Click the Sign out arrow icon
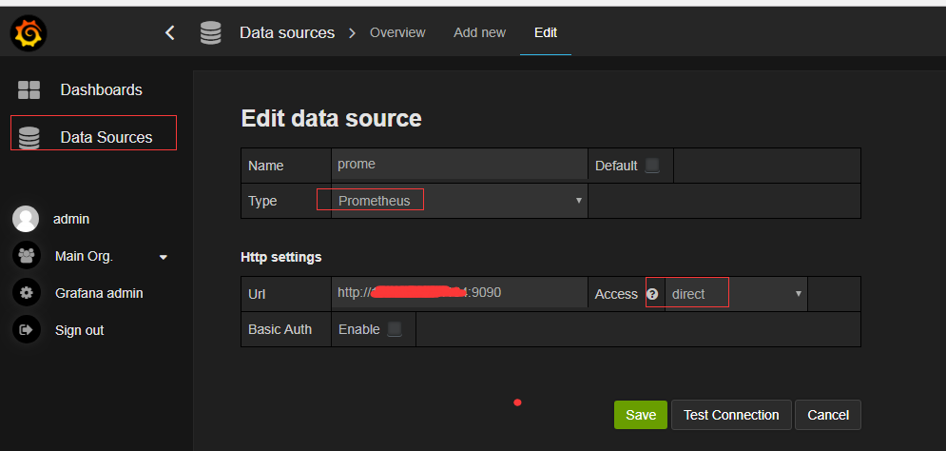This screenshot has width=946, height=451. coord(26,330)
